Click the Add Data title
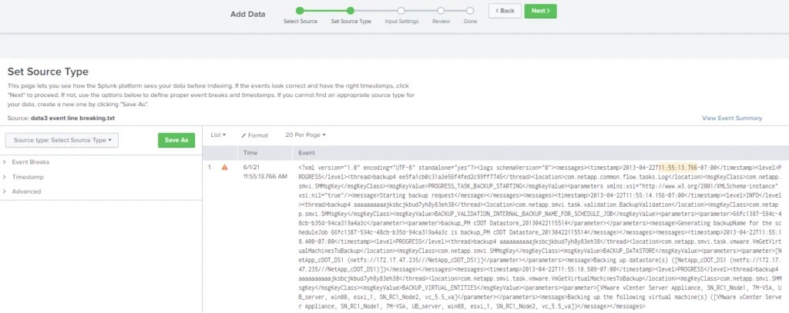The width and height of the screenshot is (789, 313). coord(247,14)
